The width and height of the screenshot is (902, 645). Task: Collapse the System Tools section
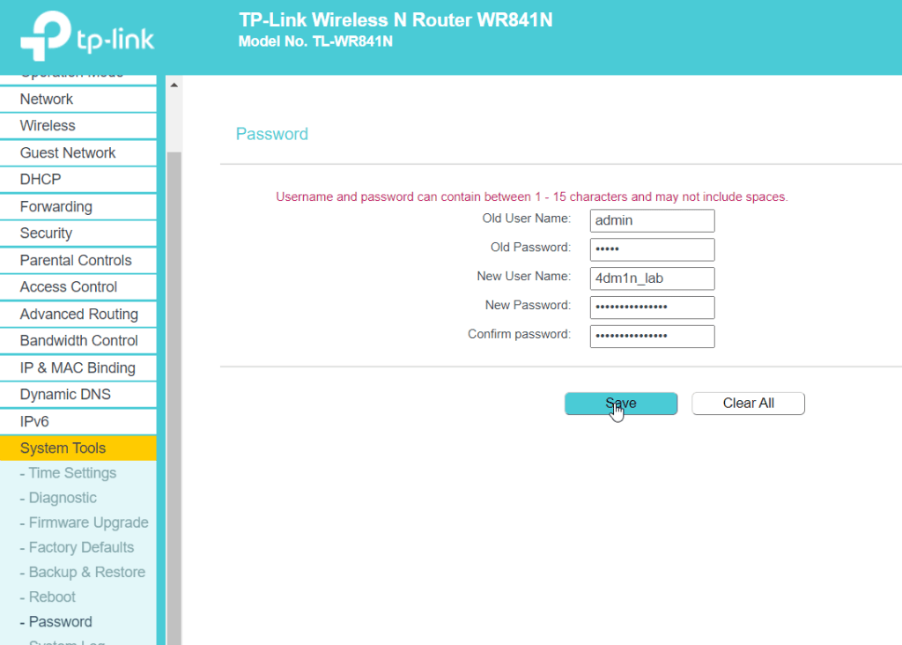click(63, 449)
